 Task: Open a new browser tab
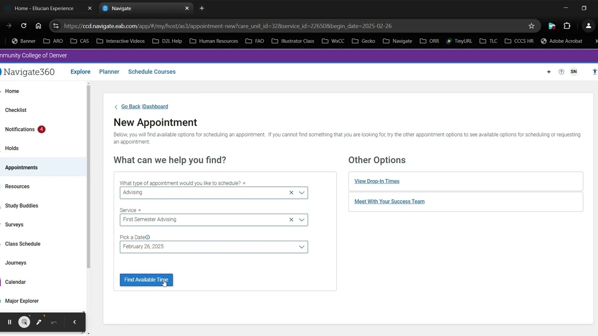coord(202,8)
